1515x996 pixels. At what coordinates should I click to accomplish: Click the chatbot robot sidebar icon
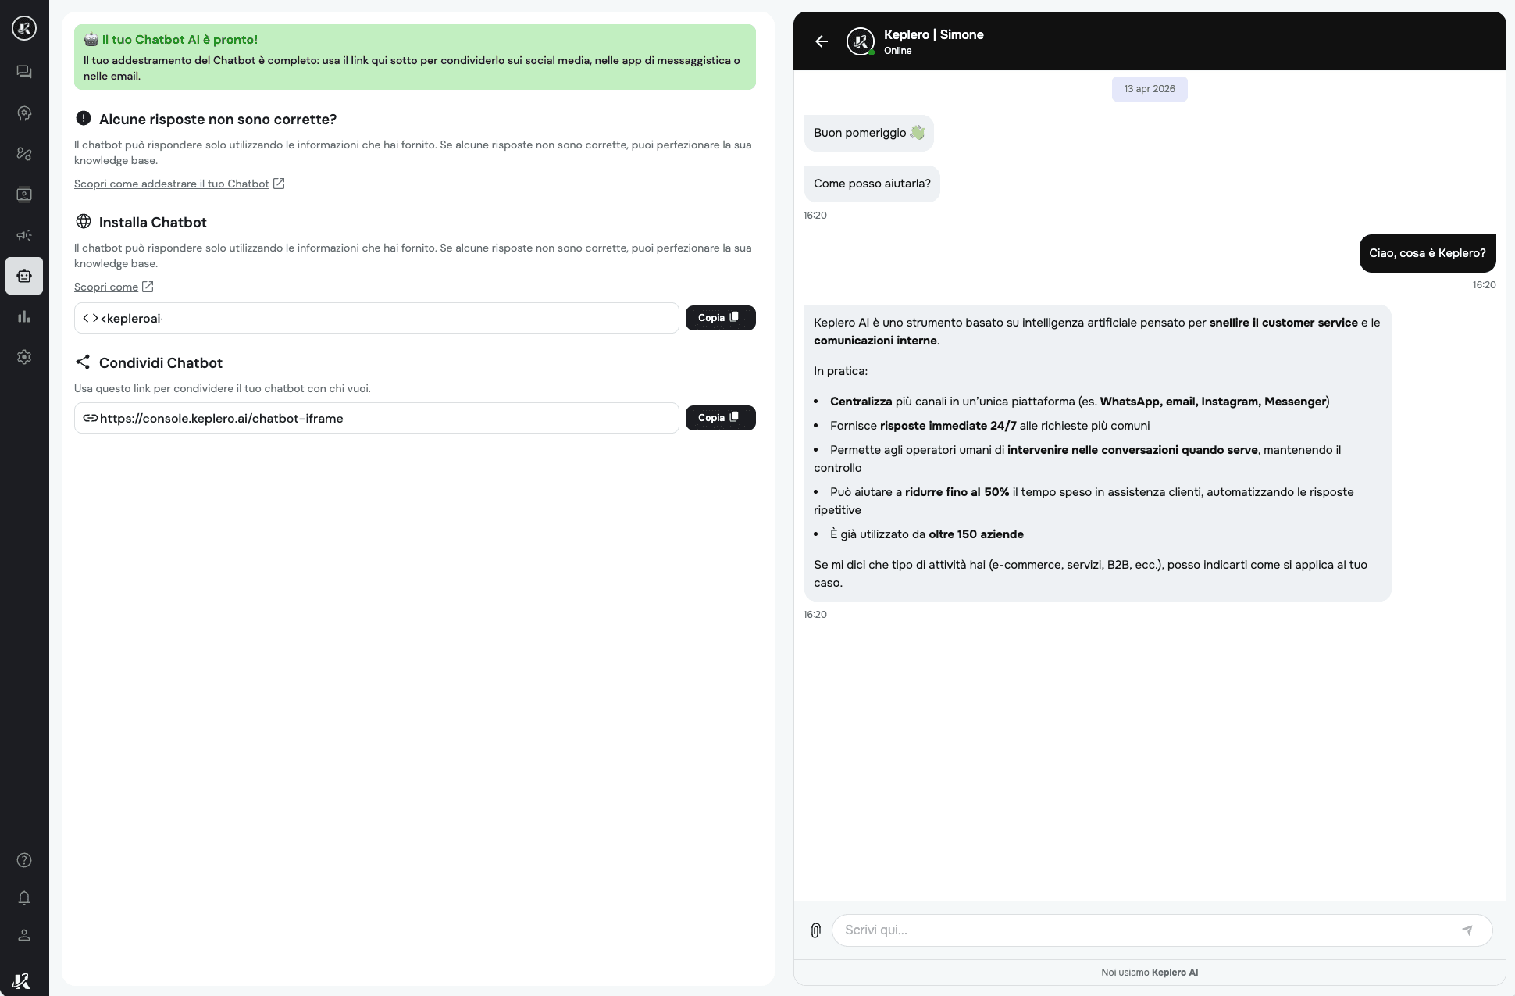click(24, 276)
